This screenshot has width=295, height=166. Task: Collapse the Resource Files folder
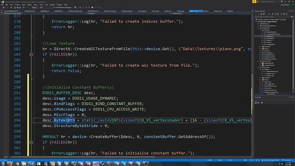click(258, 61)
